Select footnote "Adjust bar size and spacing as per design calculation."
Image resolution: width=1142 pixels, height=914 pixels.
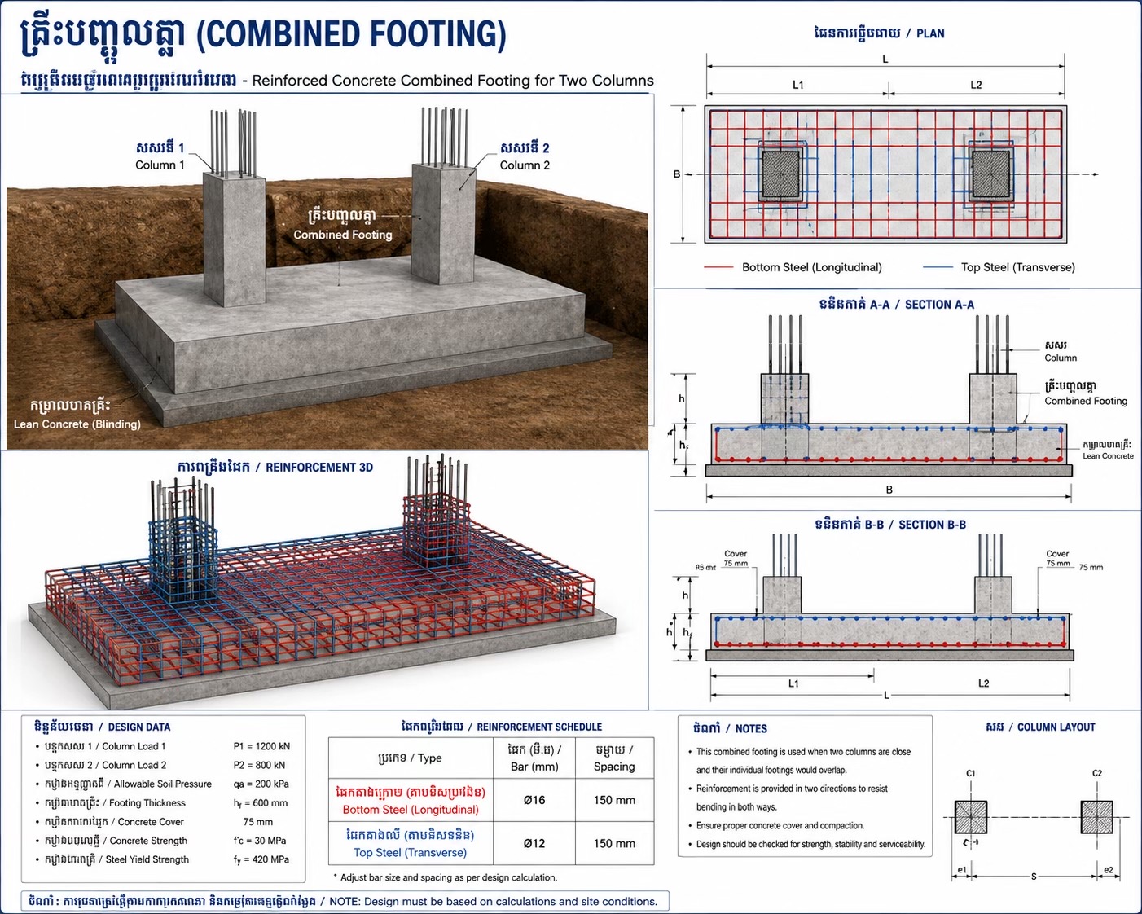449,877
